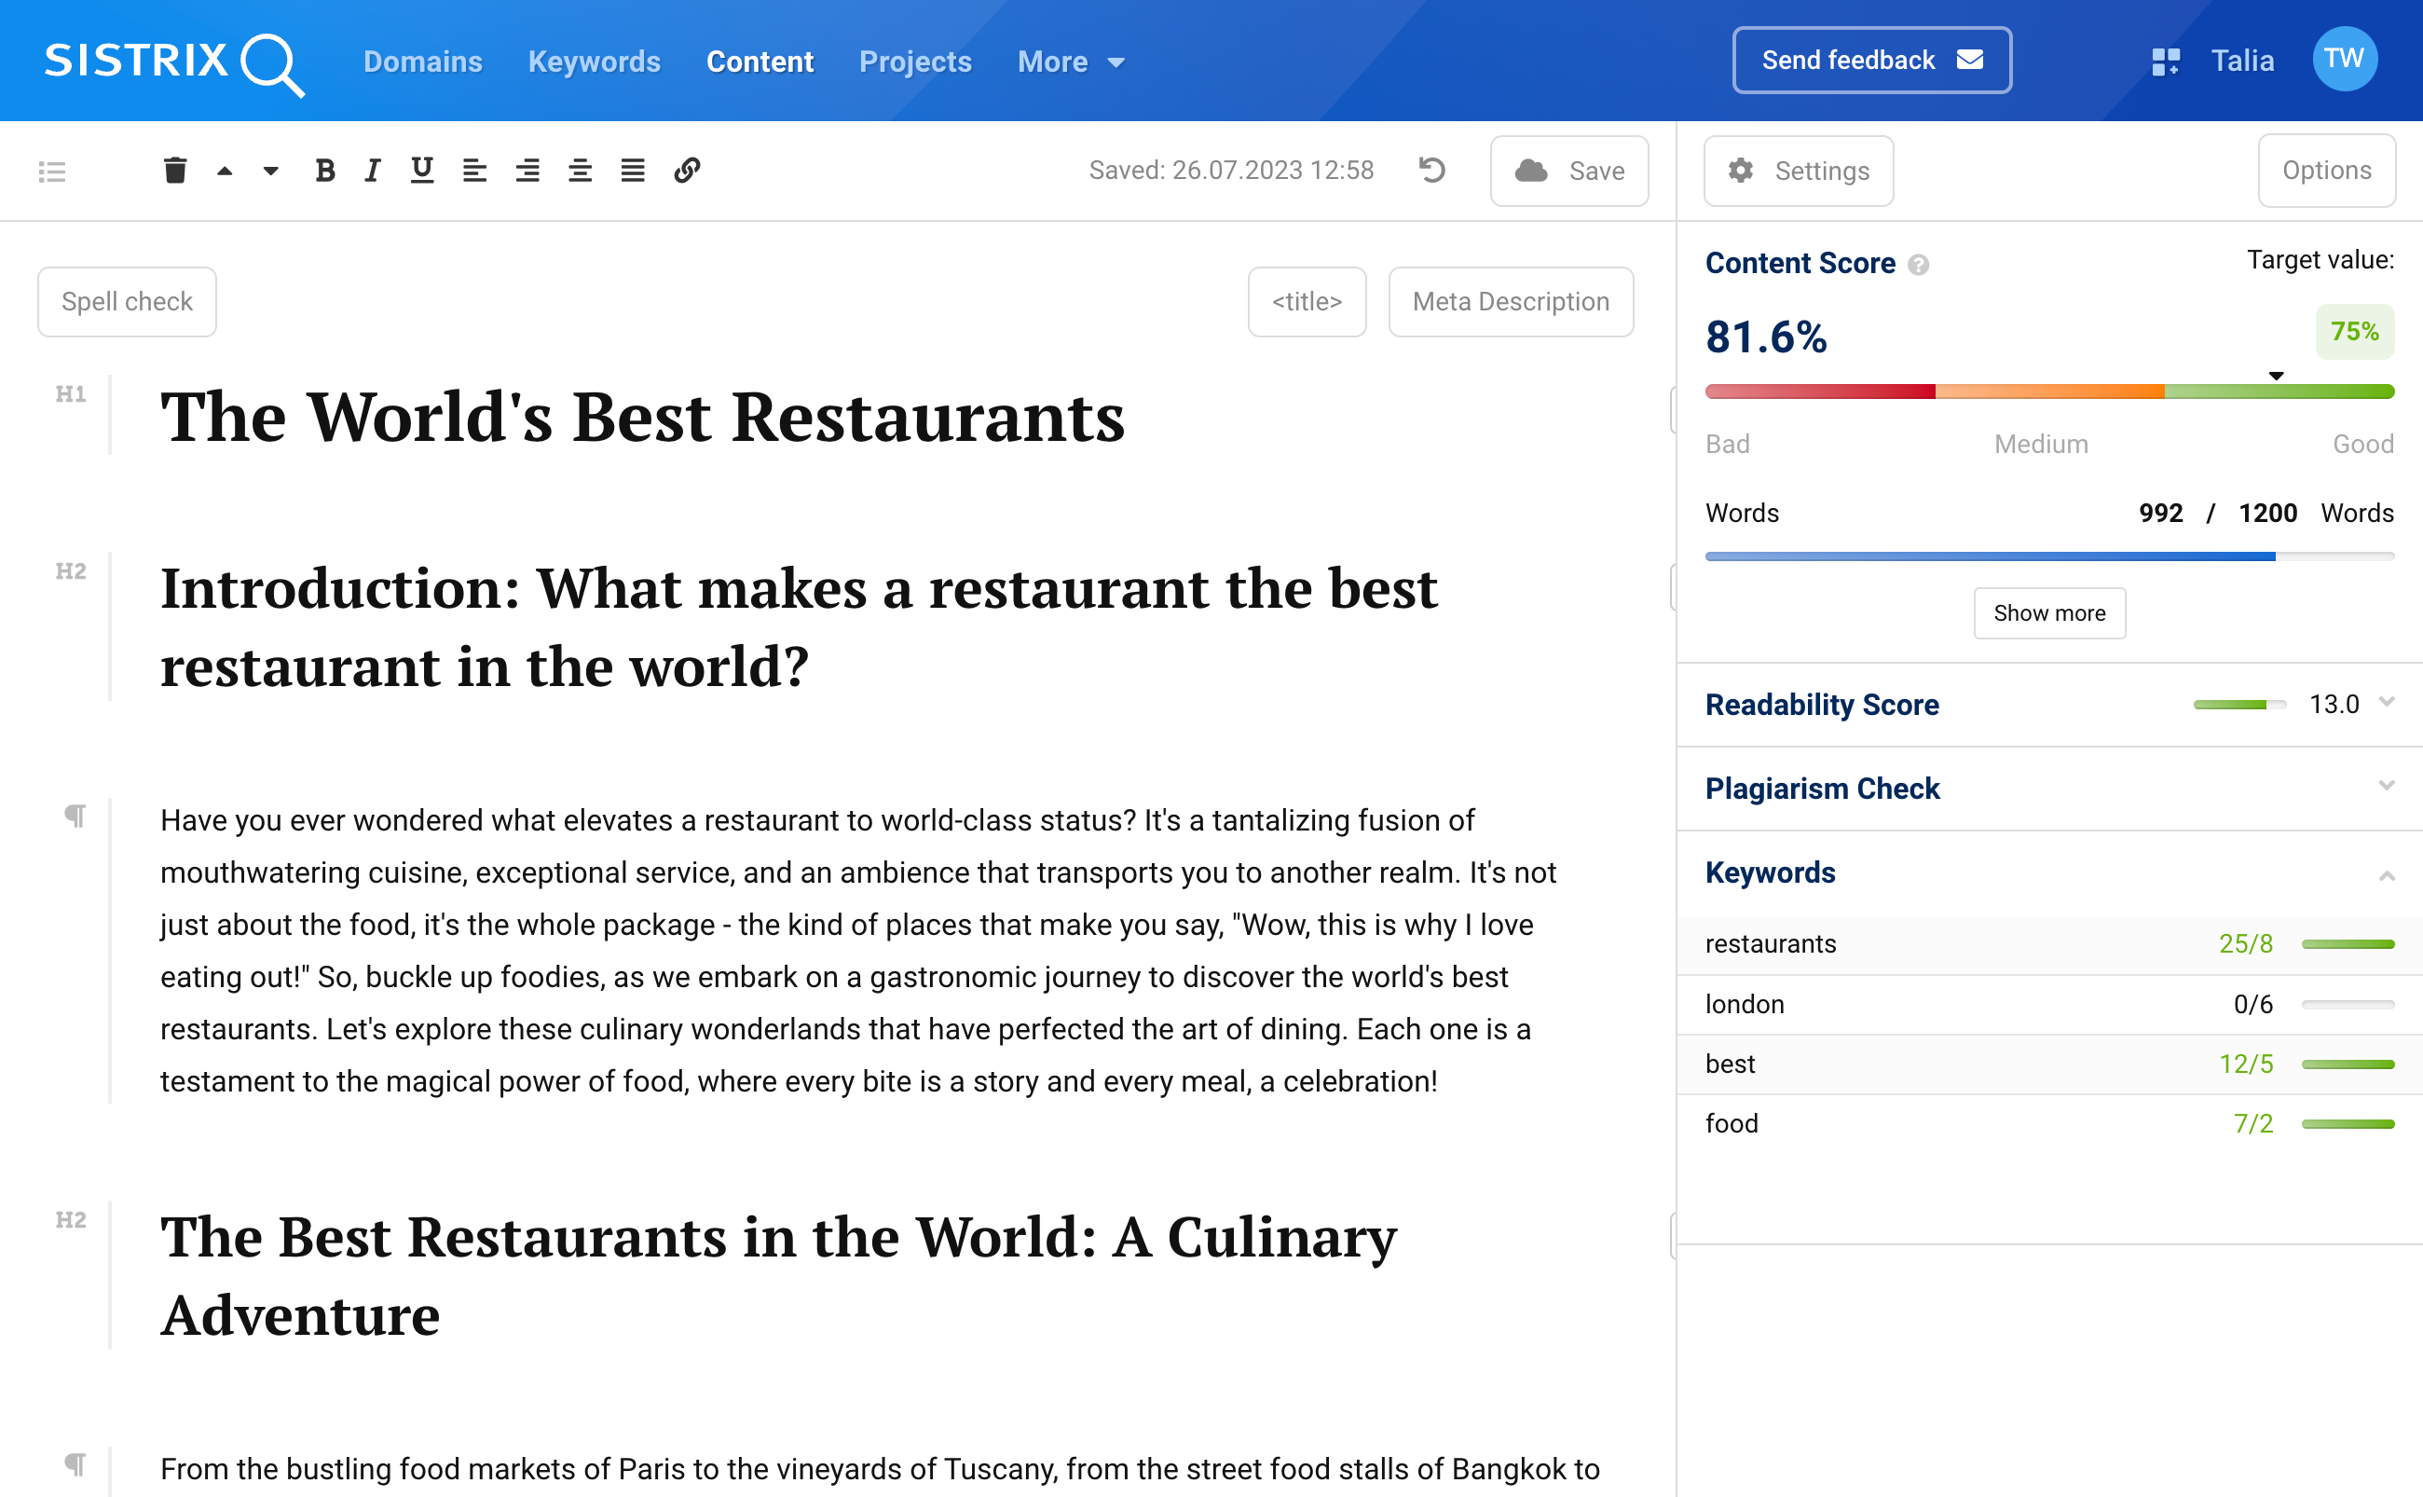Click the Show more button
Image resolution: width=2423 pixels, height=1497 pixels.
(2051, 612)
